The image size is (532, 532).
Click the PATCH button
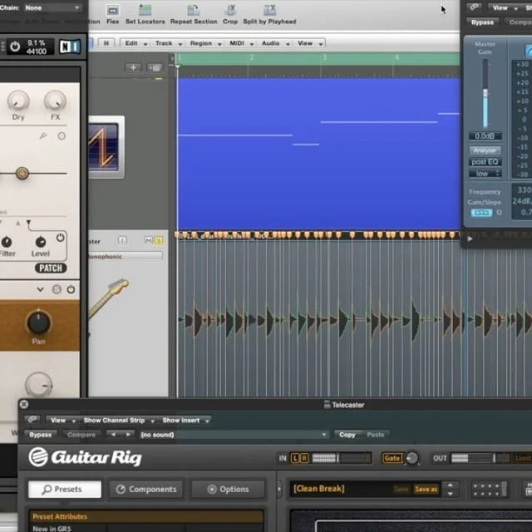coord(51,268)
